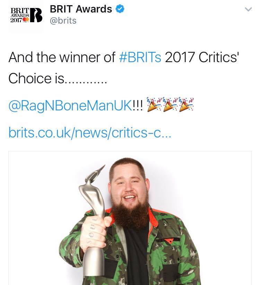Screen dimensions: 260x285
Task: Follow the brits.co.uk/news/critics-c... link
Action: (x=90, y=133)
